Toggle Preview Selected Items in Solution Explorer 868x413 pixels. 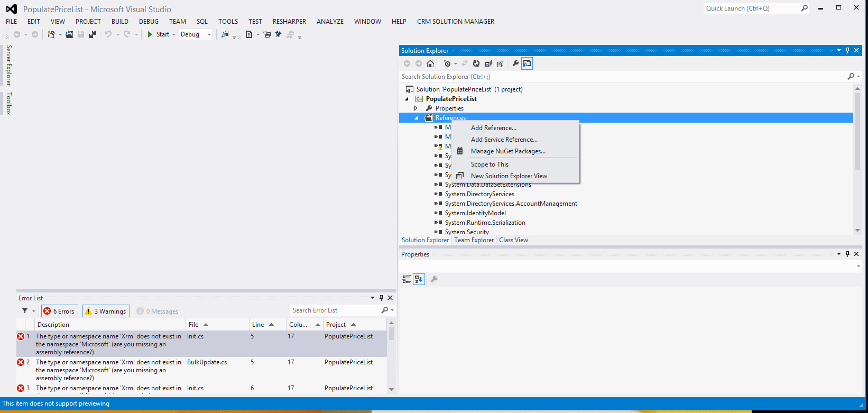click(527, 63)
